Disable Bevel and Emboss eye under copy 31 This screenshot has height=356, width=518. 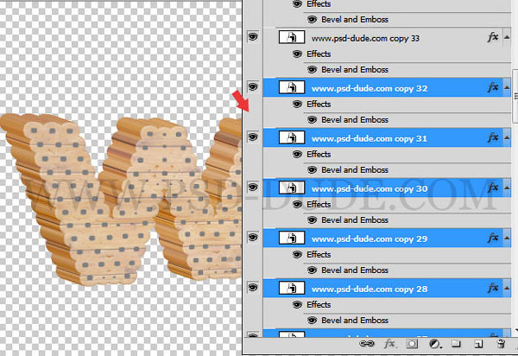click(313, 170)
